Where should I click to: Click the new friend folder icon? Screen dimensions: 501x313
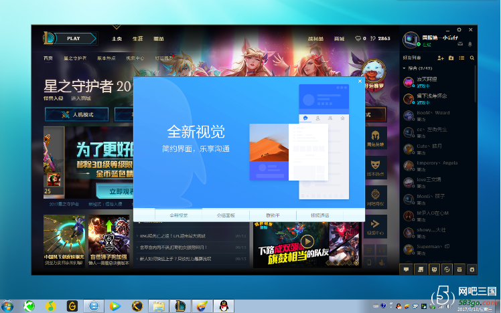(451, 58)
